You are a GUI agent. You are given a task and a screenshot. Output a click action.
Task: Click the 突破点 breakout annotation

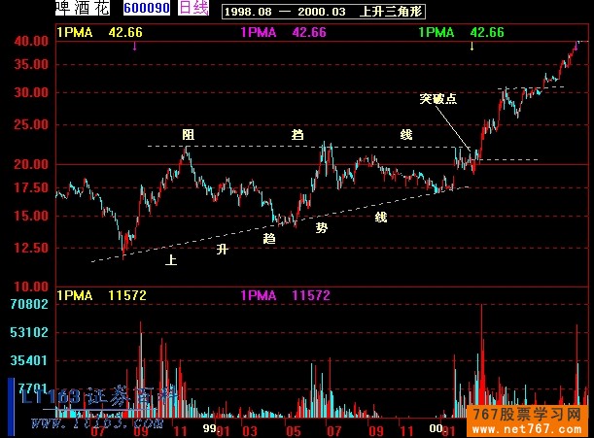click(438, 99)
